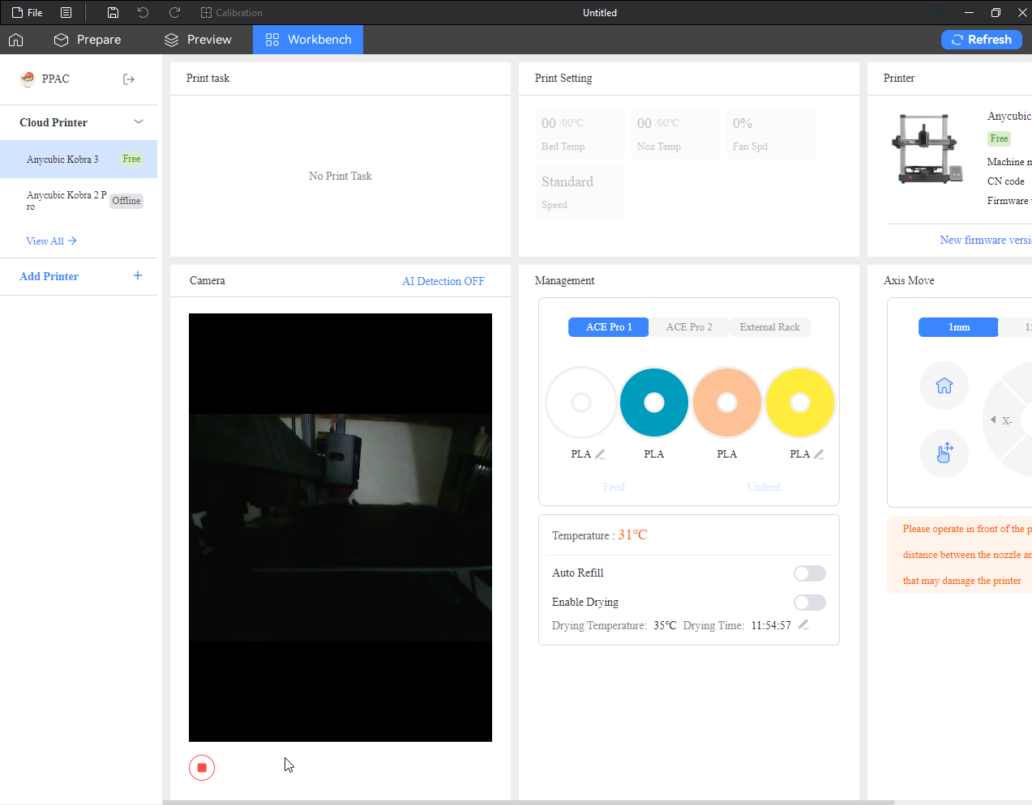
Task: Select the yellow filament spool
Action: [x=800, y=402]
